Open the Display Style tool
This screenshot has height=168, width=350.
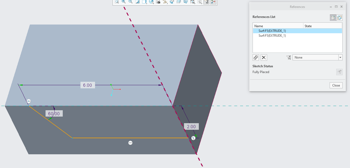(144, 2)
